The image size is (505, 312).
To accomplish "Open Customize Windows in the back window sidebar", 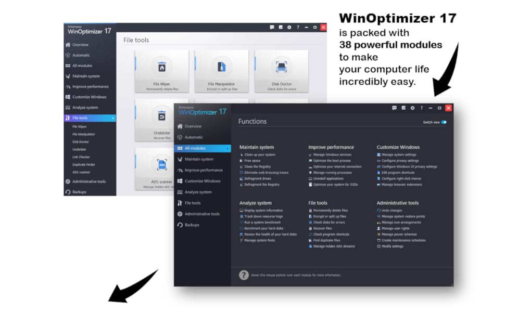I will (x=89, y=97).
